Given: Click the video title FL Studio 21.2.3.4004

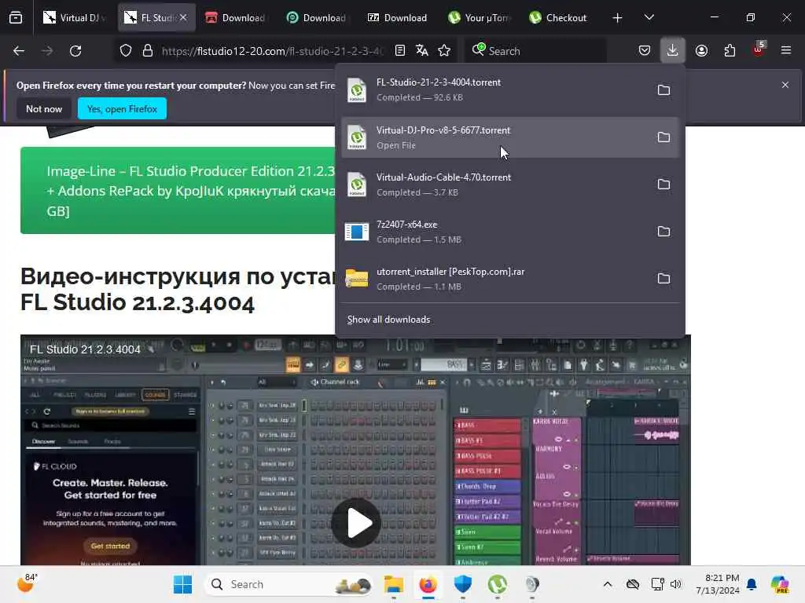Looking at the screenshot, I should pos(85,349).
